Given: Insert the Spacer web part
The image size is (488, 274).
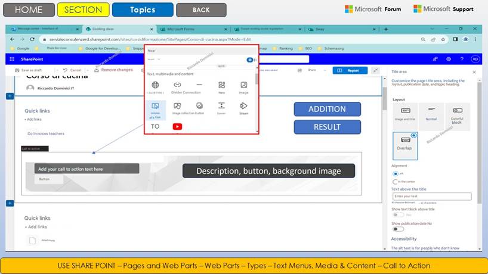Looking at the screenshot, I should tap(221, 105).
